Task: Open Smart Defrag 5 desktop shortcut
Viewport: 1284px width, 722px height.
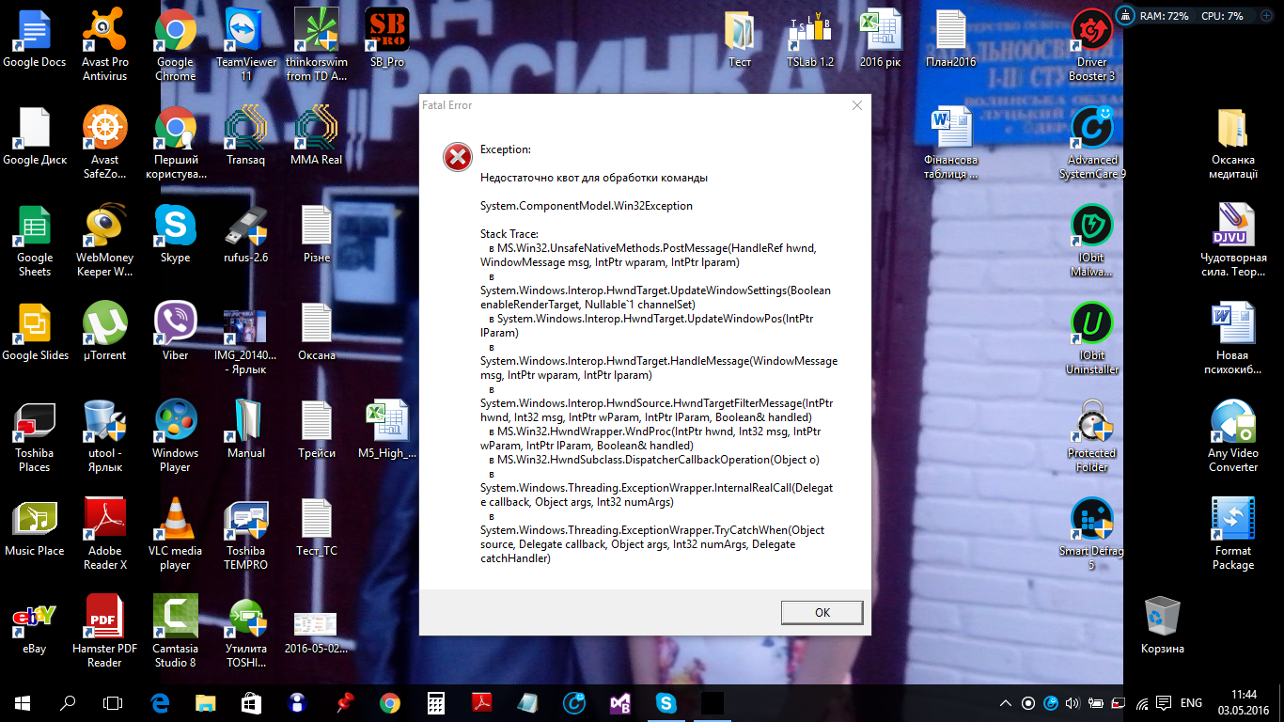Action: coord(1092,533)
